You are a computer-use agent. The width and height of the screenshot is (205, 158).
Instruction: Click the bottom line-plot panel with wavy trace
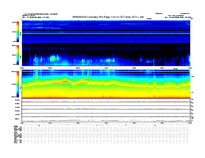(106, 119)
